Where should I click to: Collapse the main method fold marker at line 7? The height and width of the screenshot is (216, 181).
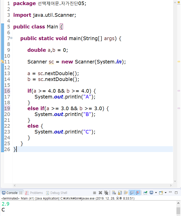point(11,38)
